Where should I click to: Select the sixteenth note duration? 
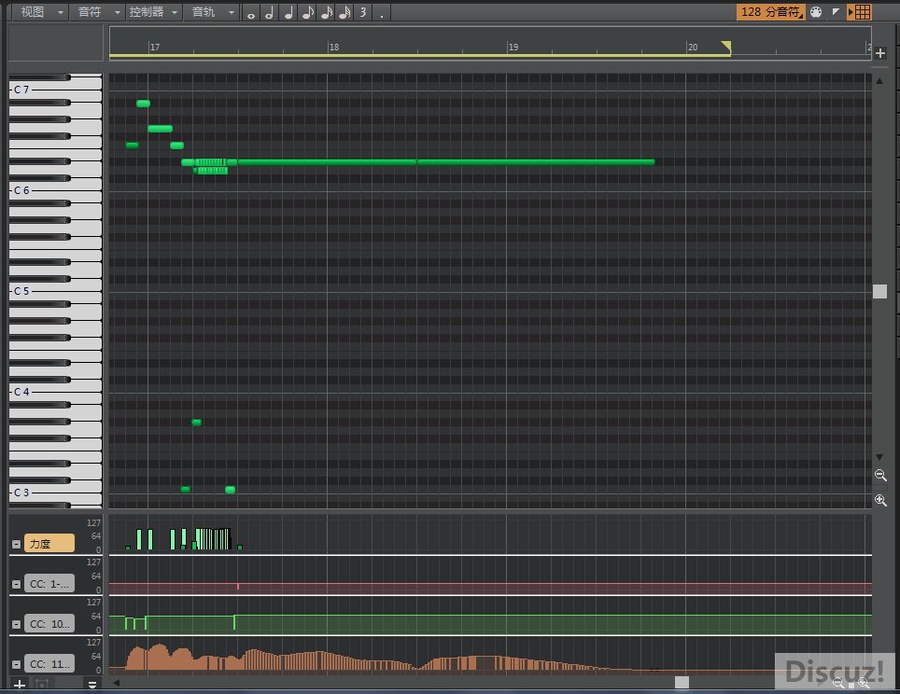coord(327,13)
